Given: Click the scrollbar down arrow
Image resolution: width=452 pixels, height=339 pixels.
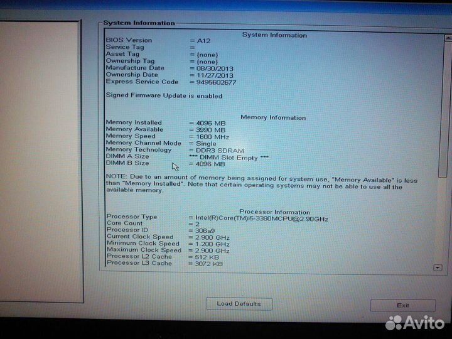Looking at the screenshot, I should pos(438,268).
